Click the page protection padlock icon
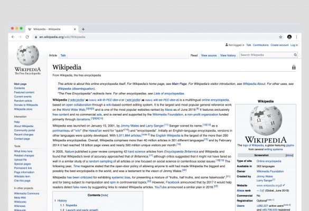309x211 pixels. (294, 68)
